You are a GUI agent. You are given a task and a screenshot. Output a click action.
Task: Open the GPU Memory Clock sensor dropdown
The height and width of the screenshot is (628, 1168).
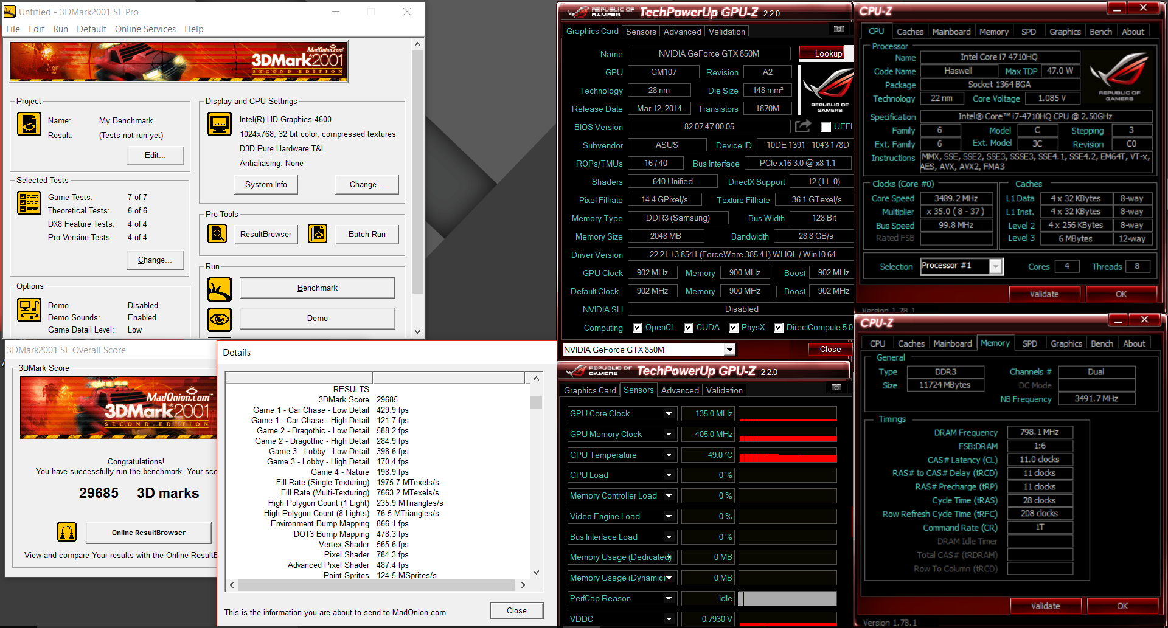tap(669, 435)
